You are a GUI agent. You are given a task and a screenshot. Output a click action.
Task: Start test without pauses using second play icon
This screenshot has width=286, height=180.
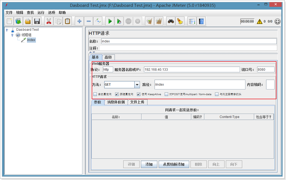119,21
